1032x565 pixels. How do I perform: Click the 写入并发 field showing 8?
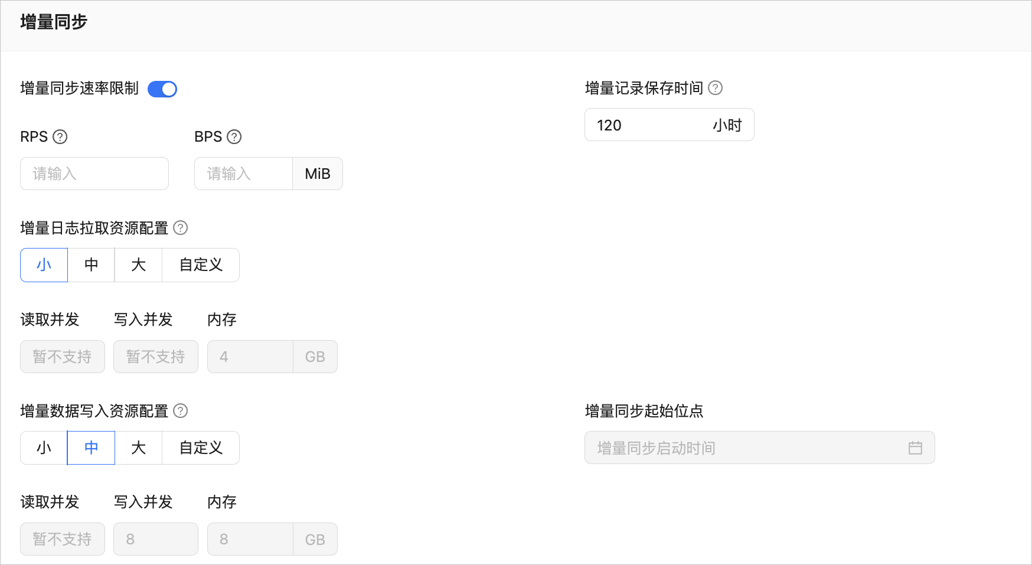click(x=156, y=539)
